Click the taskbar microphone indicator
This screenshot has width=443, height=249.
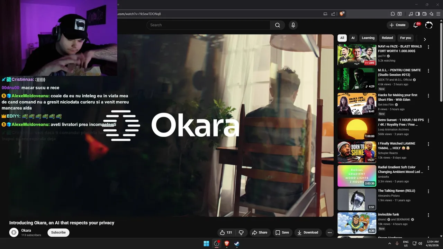(x=397, y=243)
